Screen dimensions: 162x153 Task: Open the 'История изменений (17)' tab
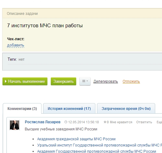(x=69, y=109)
